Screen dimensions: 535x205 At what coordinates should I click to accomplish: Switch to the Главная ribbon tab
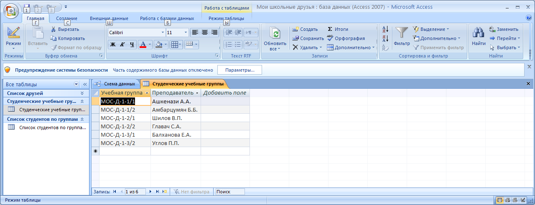tap(36, 18)
